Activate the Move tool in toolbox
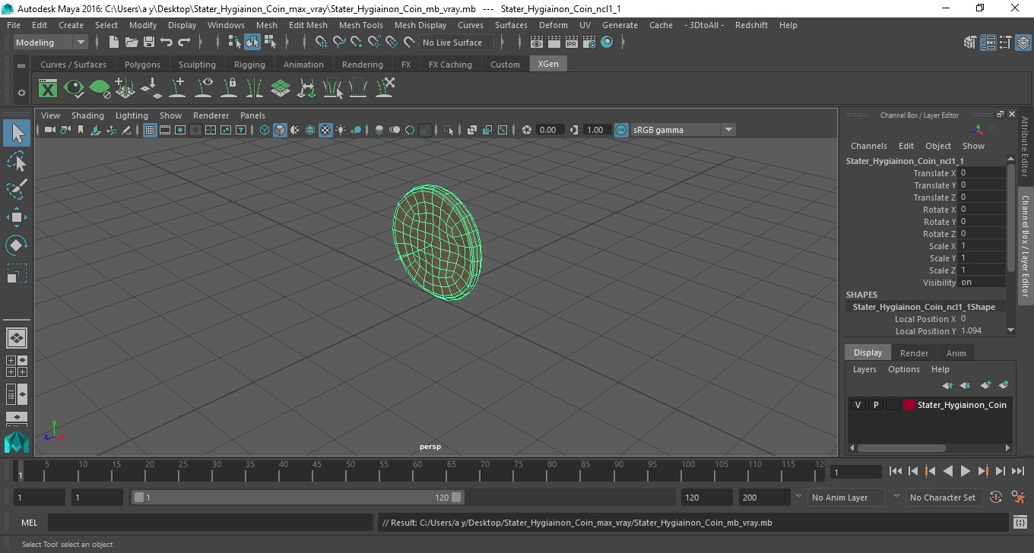 pos(17,217)
